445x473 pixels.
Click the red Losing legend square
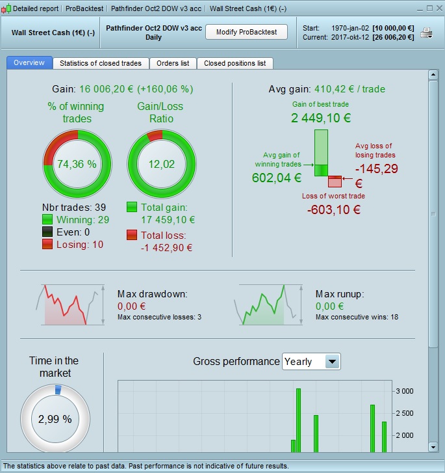point(47,244)
